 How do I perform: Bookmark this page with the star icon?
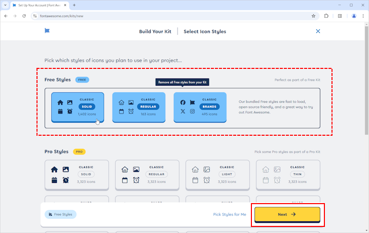(x=313, y=16)
